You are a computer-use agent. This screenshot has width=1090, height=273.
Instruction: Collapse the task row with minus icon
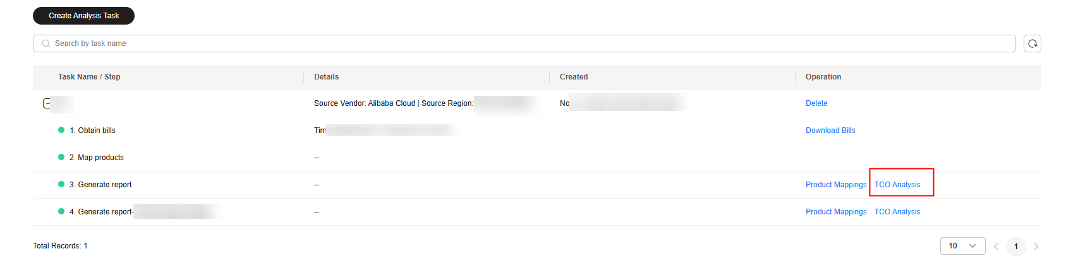point(46,103)
